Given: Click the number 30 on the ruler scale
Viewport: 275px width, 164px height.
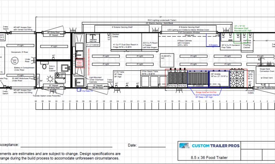Looking at the screenshot, I should tap(77, 101).
